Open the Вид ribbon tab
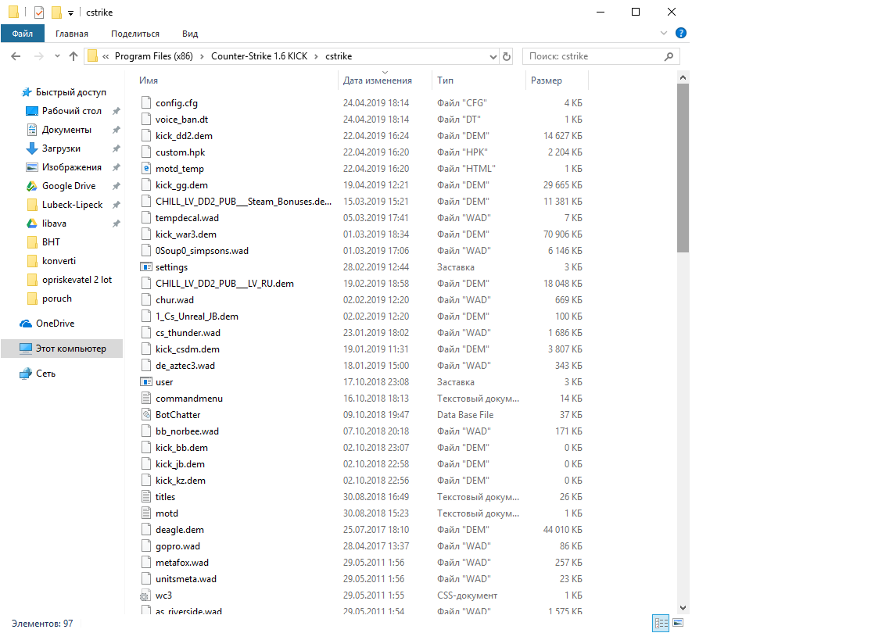 [x=190, y=34]
